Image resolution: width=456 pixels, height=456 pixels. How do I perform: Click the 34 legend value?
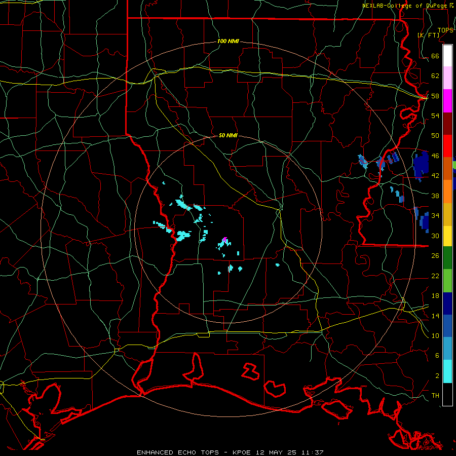pyautogui.click(x=435, y=215)
